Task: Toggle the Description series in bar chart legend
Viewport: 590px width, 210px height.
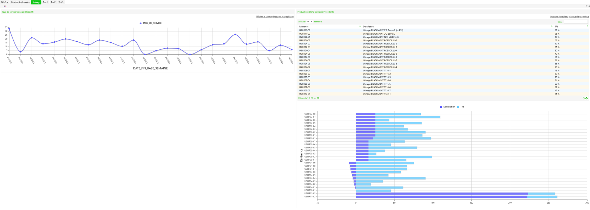Action: 447,107
